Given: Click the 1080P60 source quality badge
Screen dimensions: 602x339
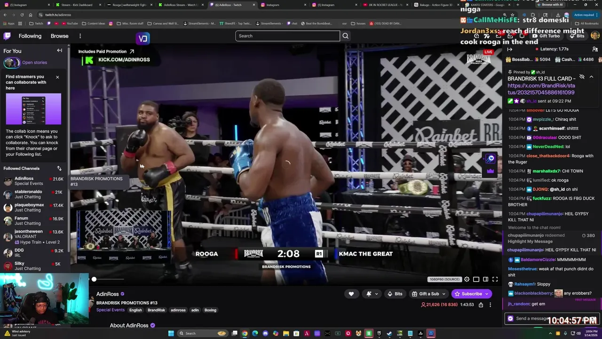Looking at the screenshot, I should tap(444, 279).
